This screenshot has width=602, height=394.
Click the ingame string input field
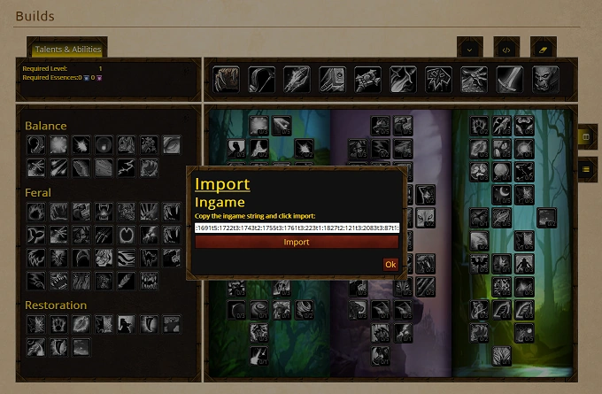(297, 228)
